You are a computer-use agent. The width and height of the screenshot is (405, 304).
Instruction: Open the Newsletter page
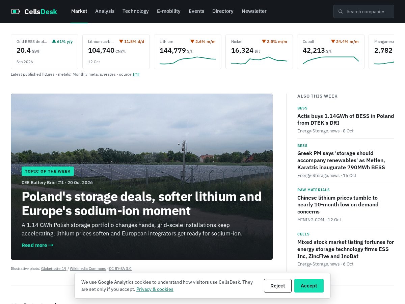click(254, 11)
